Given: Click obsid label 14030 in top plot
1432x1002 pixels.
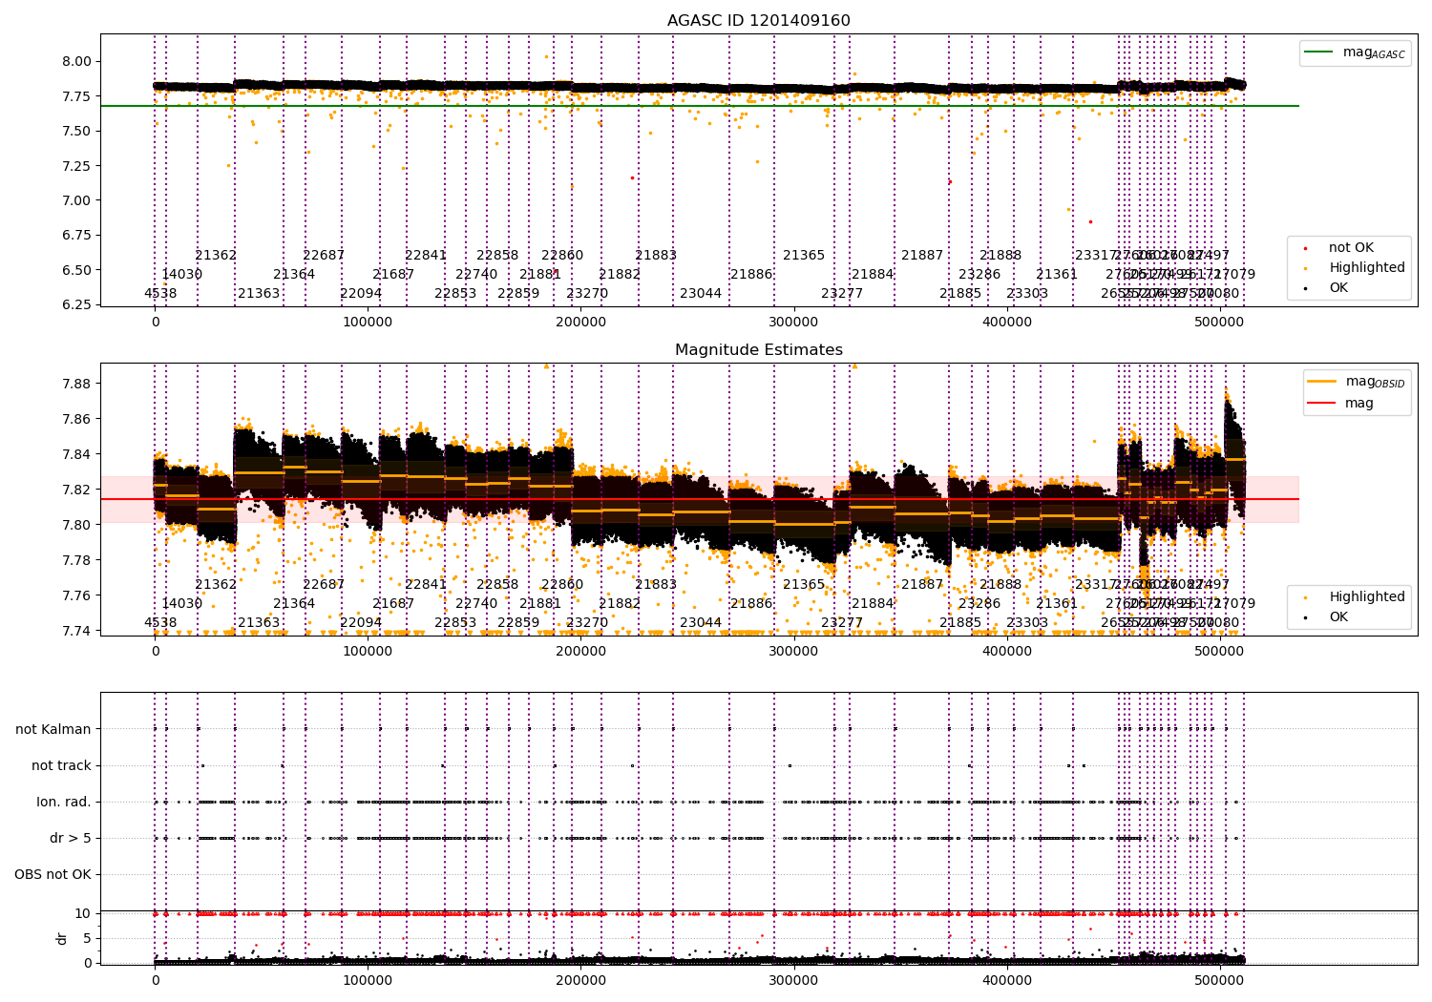Looking at the screenshot, I should pyautogui.click(x=181, y=275).
